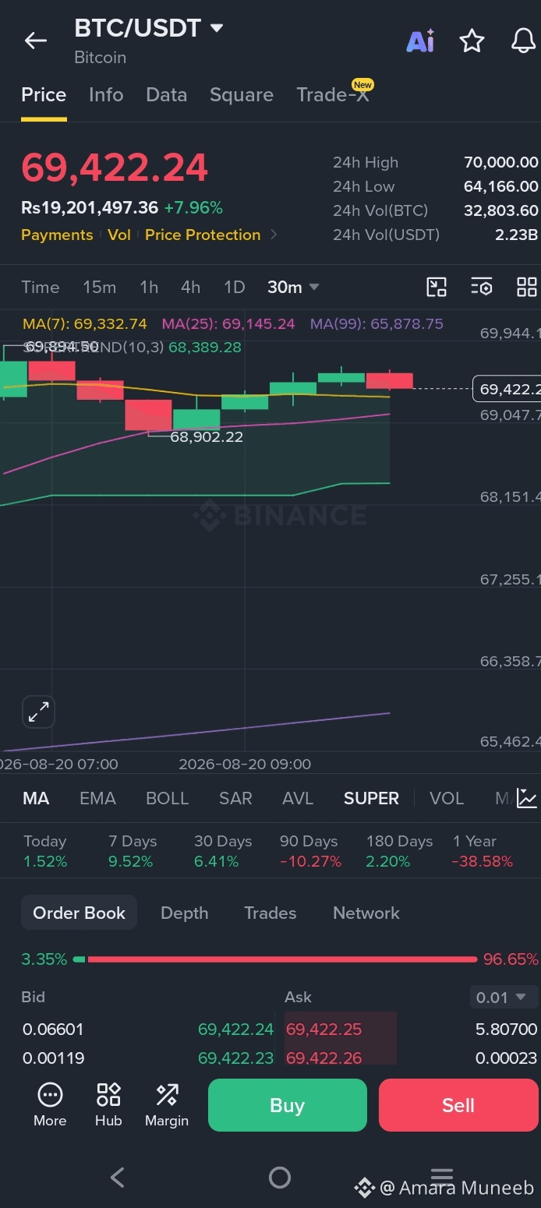541x1208 pixels.
Task: Open the Payments link
Action: coord(57,235)
